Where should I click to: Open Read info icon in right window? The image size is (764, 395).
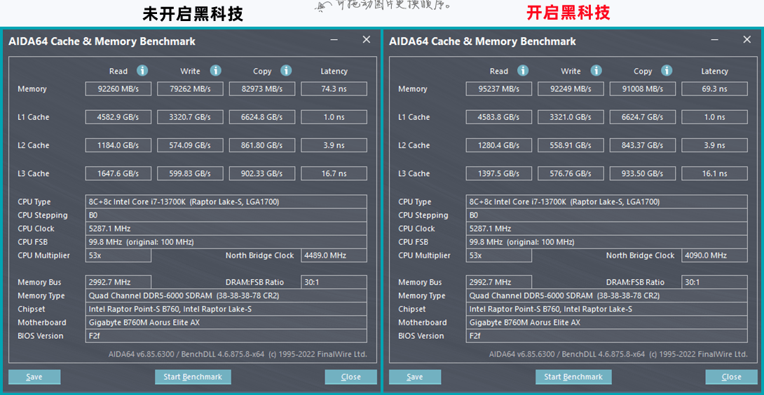click(x=523, y=71)
